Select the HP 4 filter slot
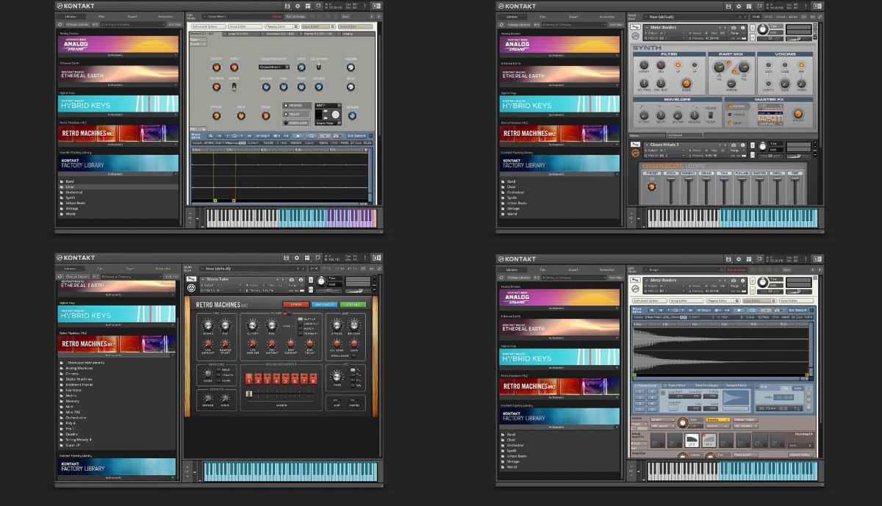The width and height of the screenshot is (882, 506). 709,441
